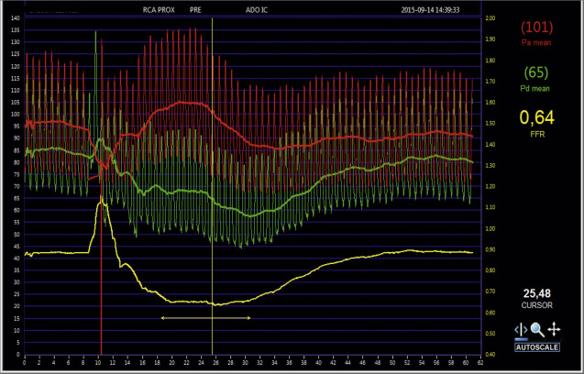
Task: Click the yellow horizontal range arrow
Action: pyautogui.click(x=205, y=317)
